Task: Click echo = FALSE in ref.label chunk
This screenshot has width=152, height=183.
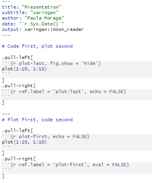Action: 106,91
